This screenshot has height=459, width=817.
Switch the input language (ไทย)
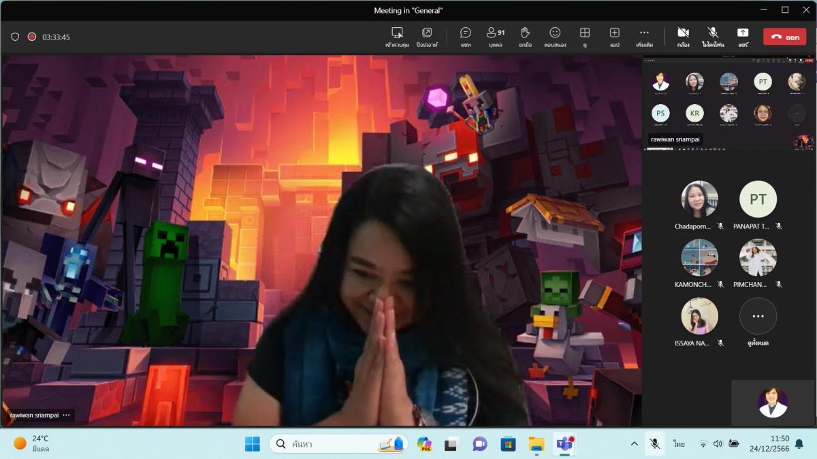679,444
